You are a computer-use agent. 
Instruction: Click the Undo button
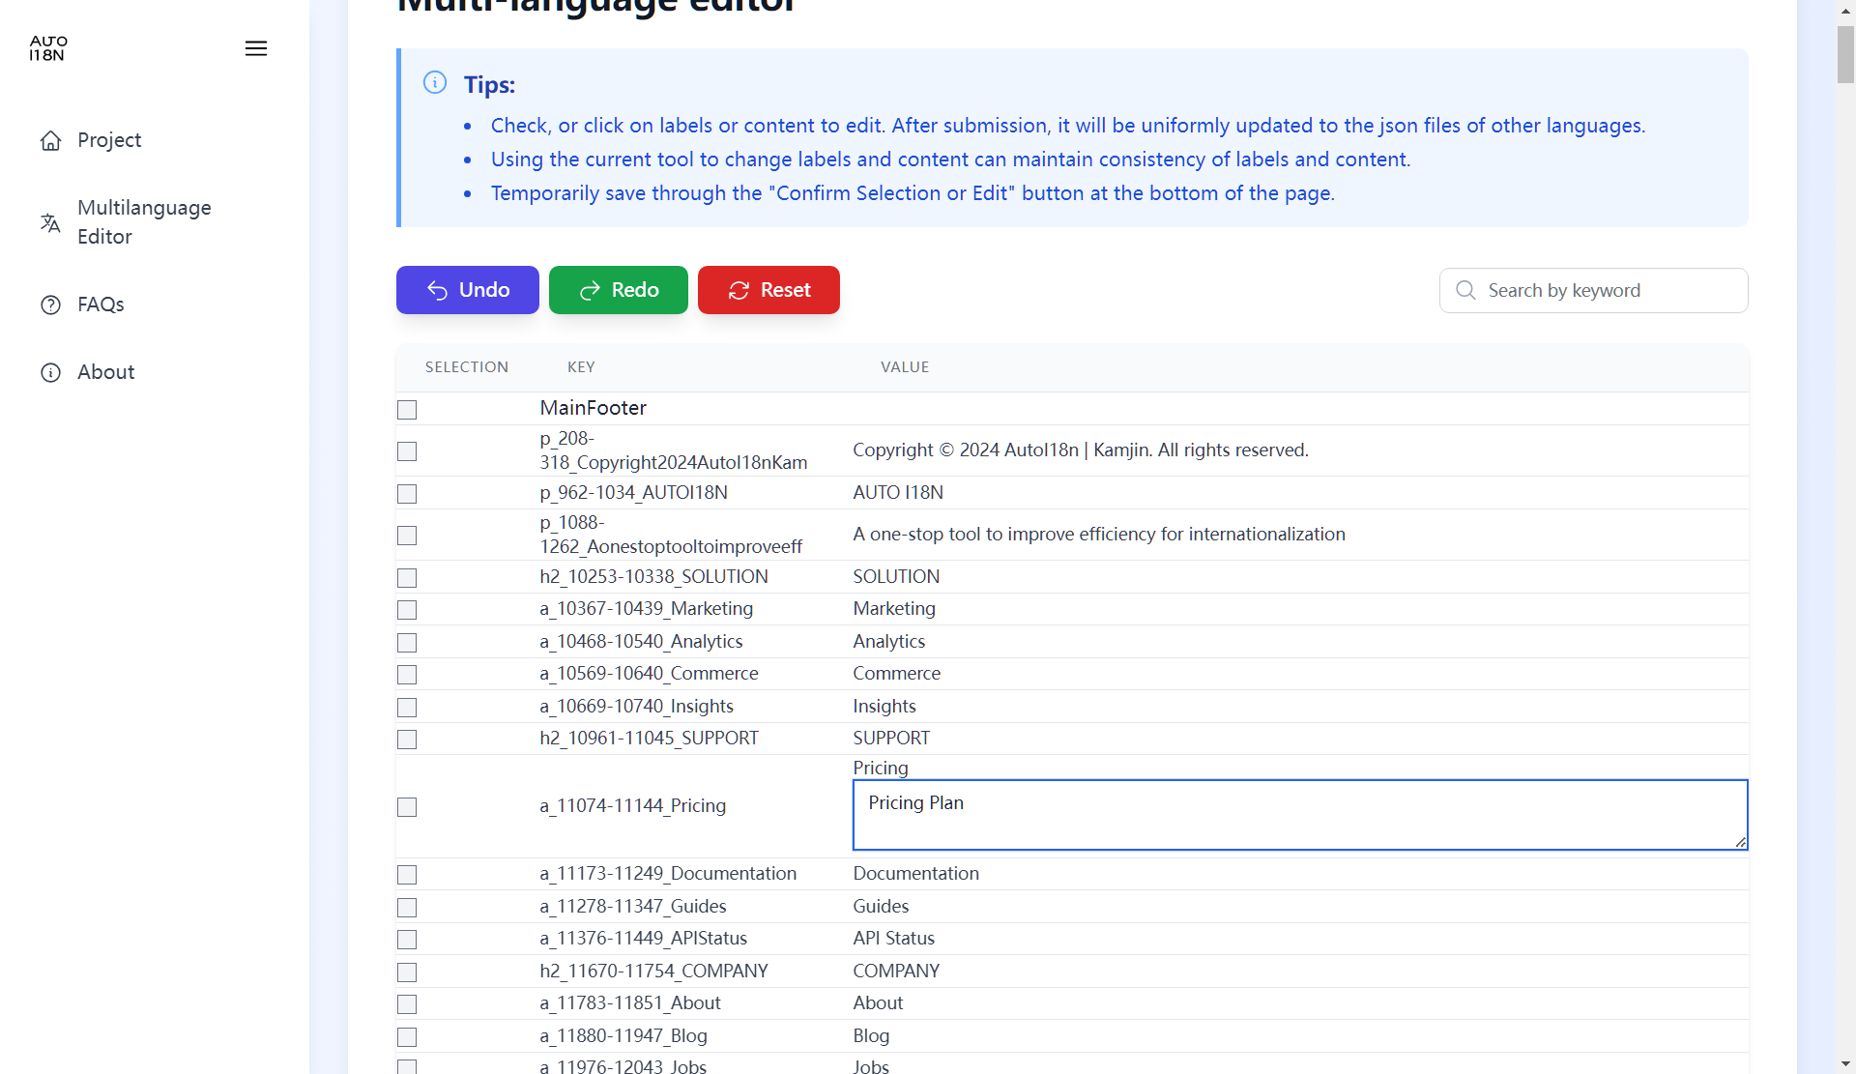pos(468,290)
